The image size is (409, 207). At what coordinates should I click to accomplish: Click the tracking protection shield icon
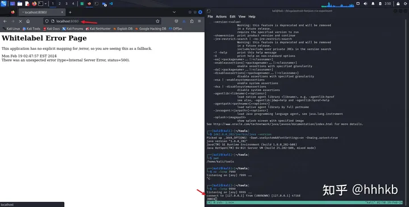(x=47, y=22)
